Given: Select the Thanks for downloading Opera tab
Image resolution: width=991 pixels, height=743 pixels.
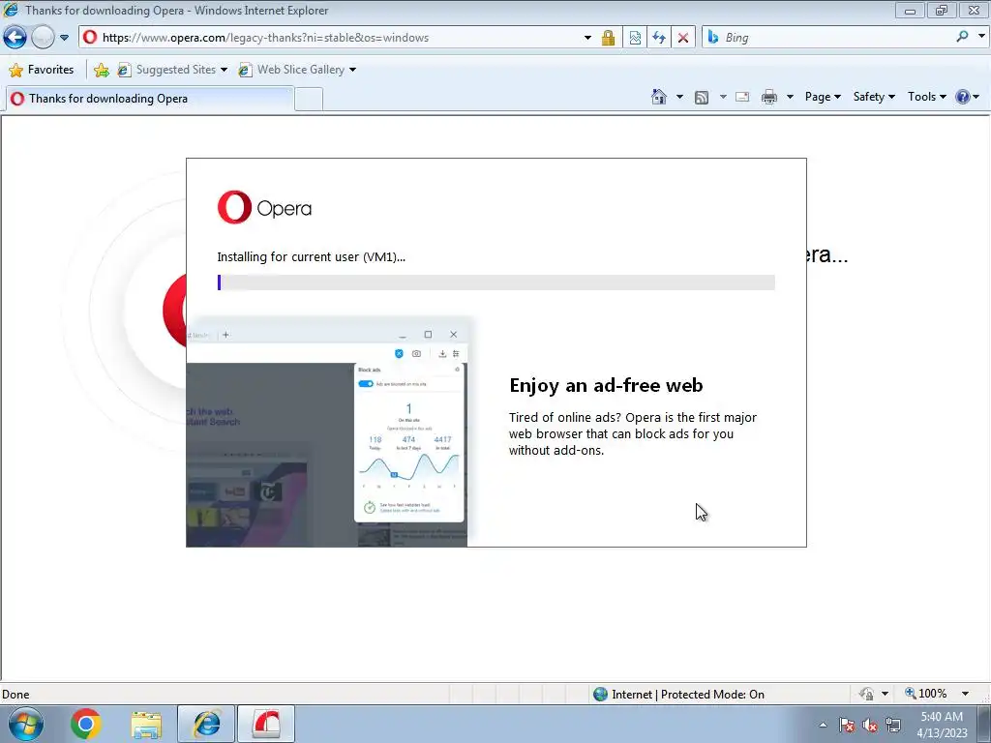Looking at the screenshot, I should [149, 99].
